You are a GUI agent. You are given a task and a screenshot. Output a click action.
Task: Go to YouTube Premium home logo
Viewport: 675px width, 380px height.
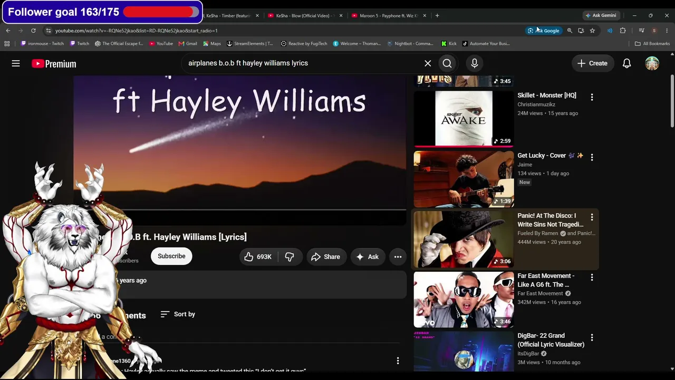tap(54, 64)
